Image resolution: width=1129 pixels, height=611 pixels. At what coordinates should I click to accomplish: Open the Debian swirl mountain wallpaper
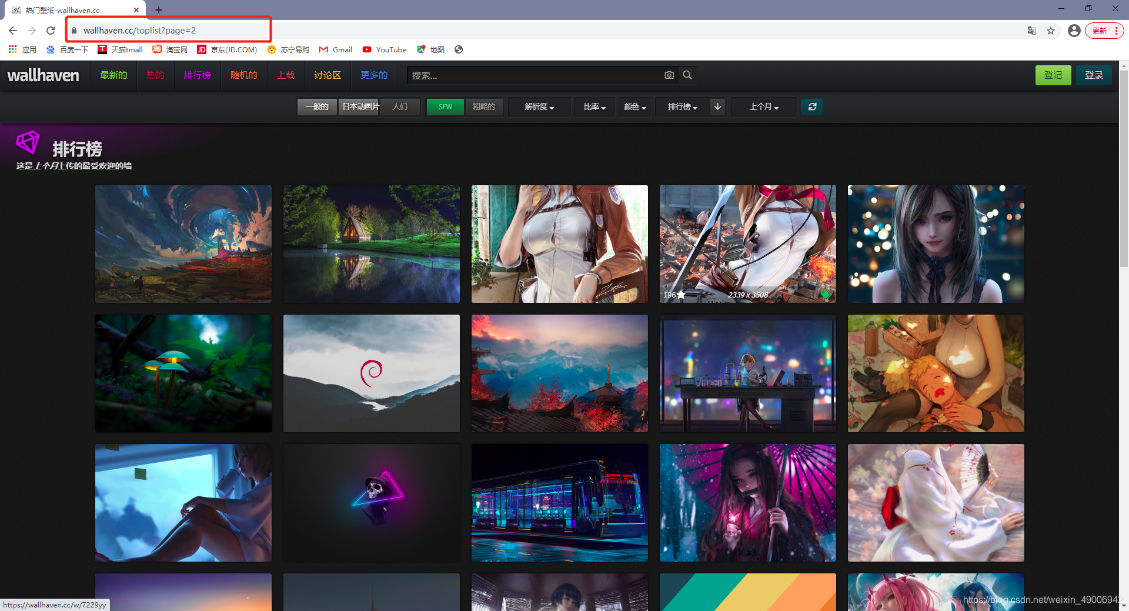tap(372, 373)
